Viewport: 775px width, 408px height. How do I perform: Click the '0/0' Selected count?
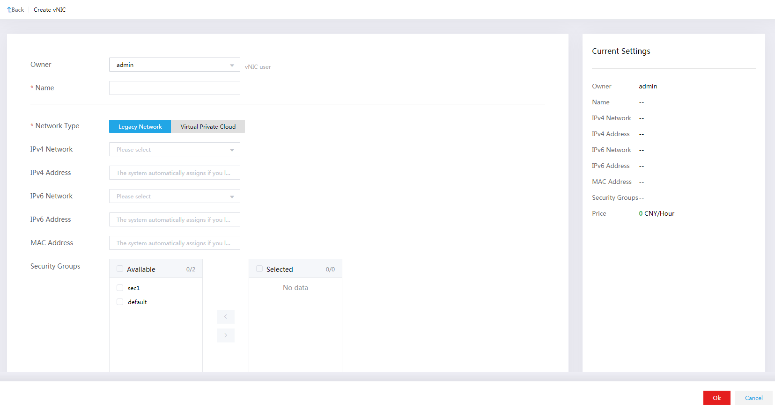[x=330, y=270]
